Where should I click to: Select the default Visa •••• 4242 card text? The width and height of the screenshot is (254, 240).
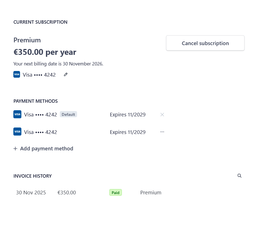tap(40, 115)
